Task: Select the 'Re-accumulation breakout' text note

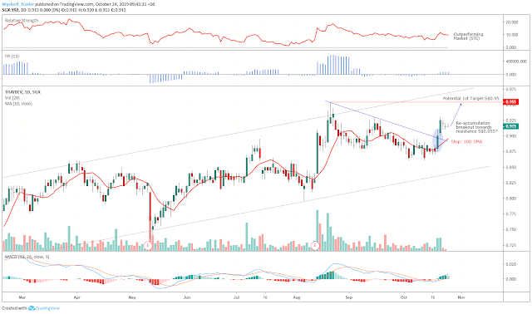Action: (476, 127)
